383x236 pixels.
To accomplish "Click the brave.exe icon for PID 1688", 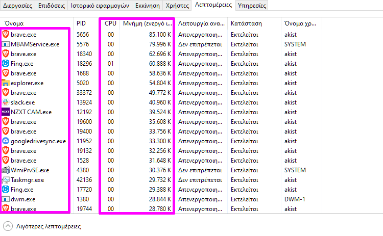I will (6, 73).
